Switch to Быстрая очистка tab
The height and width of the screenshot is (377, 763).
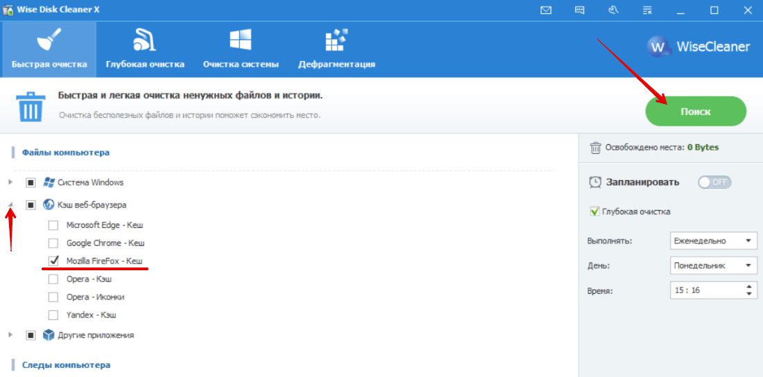click(50, 49)
